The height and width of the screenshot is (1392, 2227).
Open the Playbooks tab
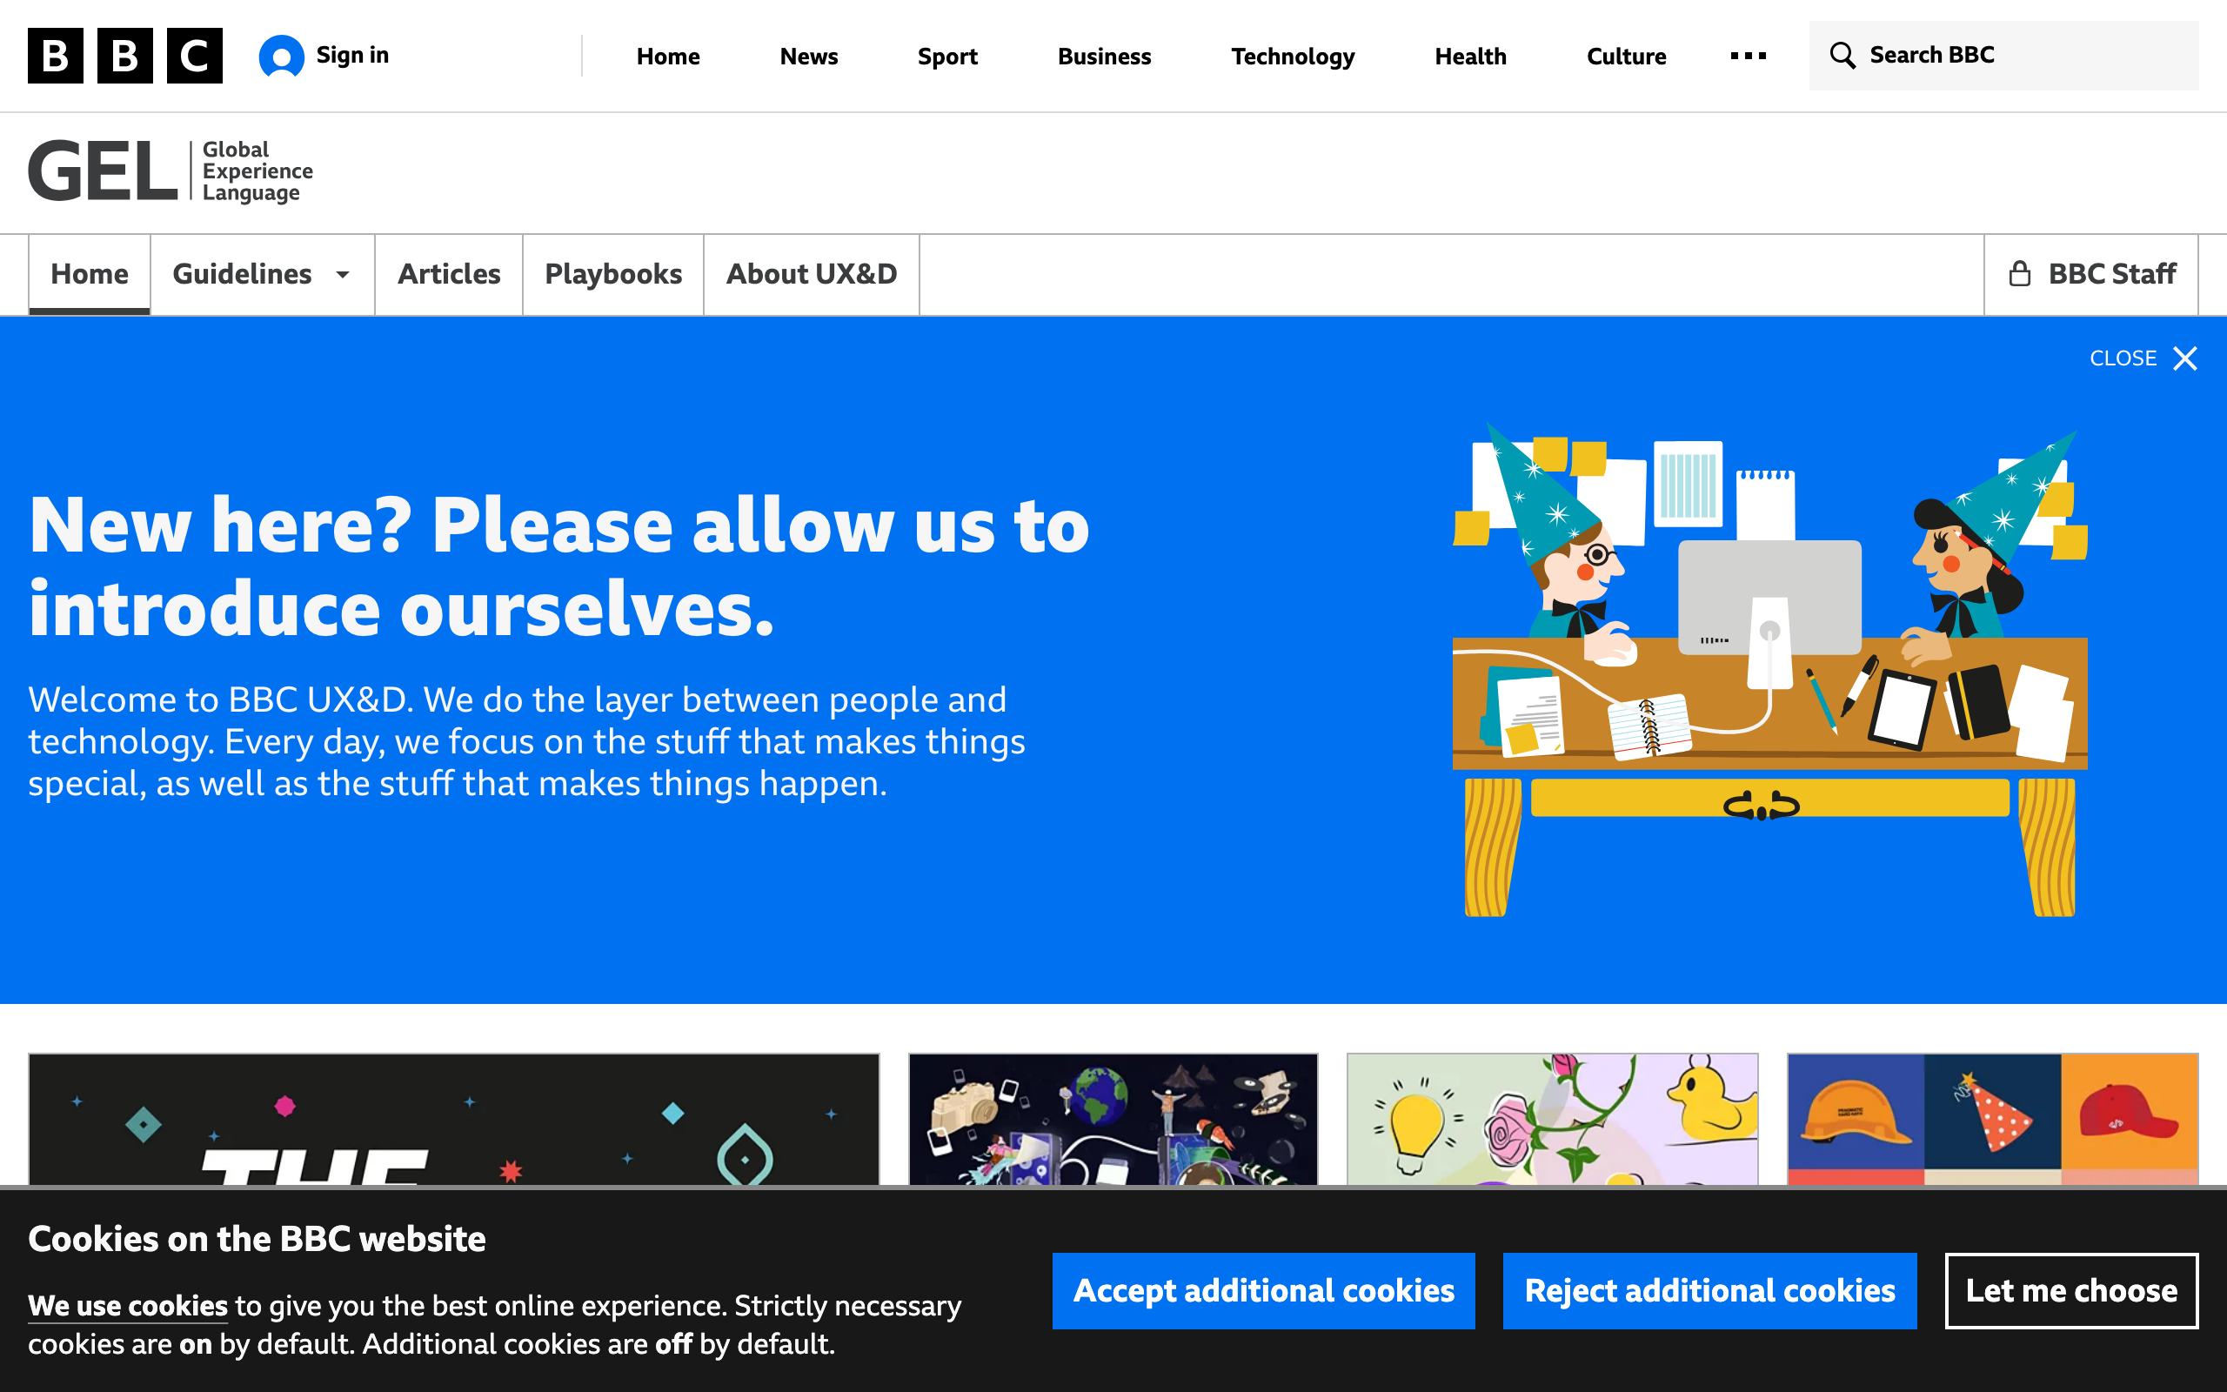pyautogui.click(x=613, y=274)
